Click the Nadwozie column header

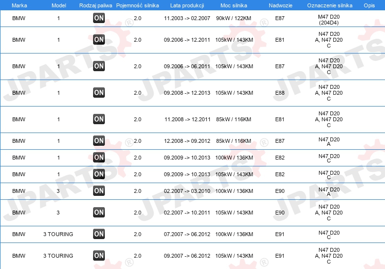pos(281,5)
